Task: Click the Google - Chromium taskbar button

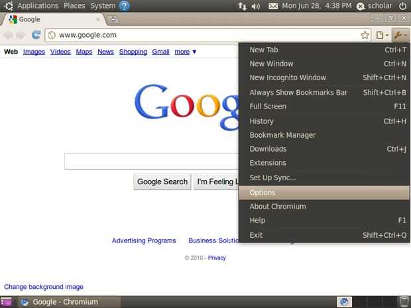Action: [69, 302]
